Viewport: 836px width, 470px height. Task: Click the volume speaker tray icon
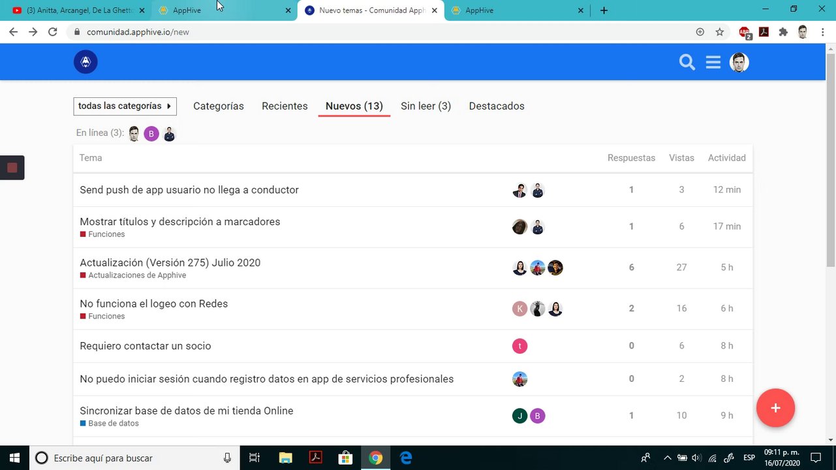click(x=696, y=458)
